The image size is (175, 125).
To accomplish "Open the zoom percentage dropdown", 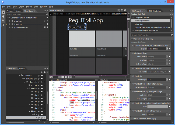I will coord(59,77).
